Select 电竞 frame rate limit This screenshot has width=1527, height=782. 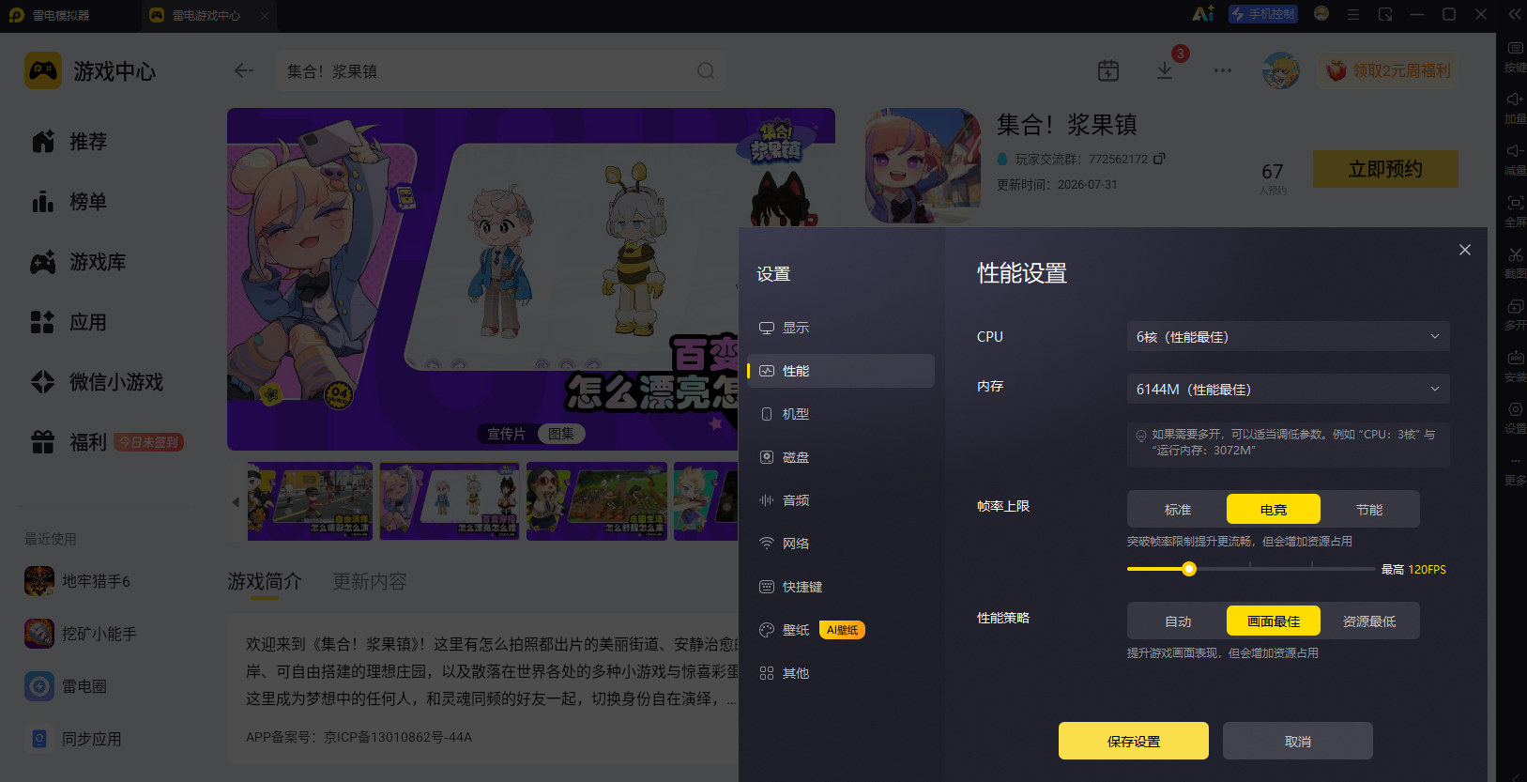point(1274,509)
